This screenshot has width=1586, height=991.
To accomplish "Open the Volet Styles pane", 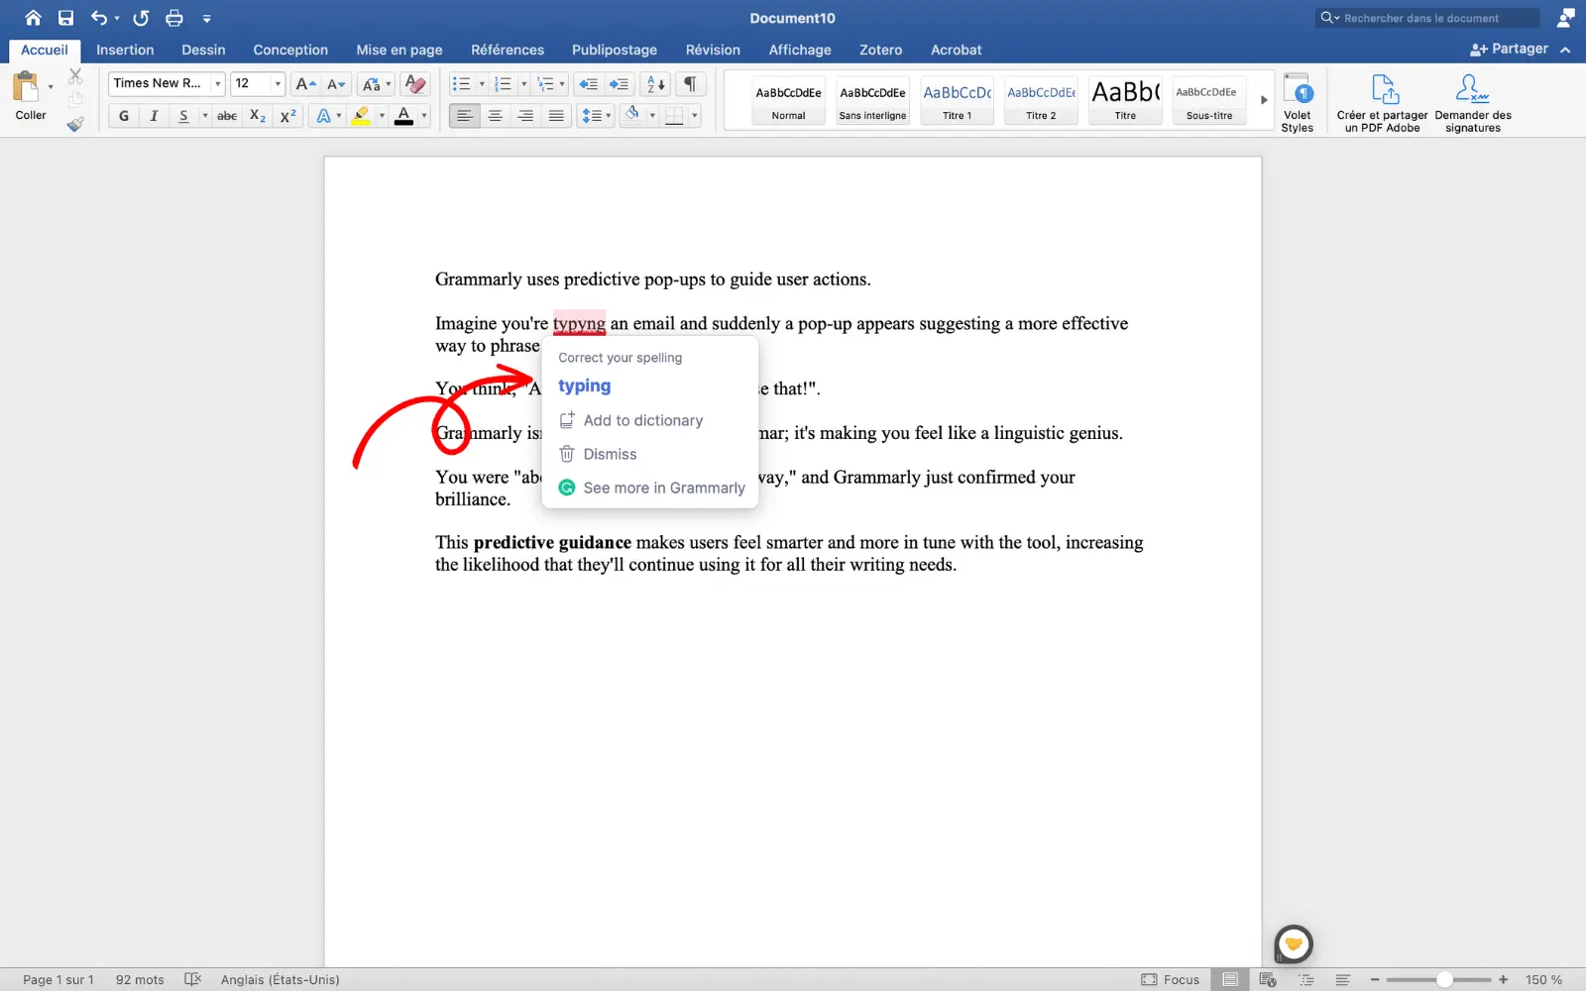I will coord(1297,102).
